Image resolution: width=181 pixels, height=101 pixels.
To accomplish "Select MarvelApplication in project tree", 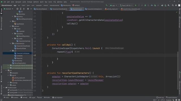I will [20, 63].
